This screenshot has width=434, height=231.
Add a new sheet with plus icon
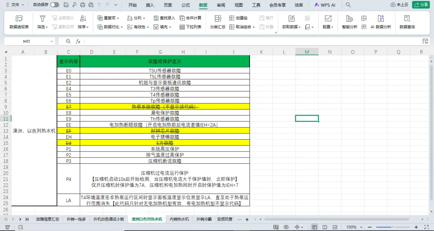point(247,219)
